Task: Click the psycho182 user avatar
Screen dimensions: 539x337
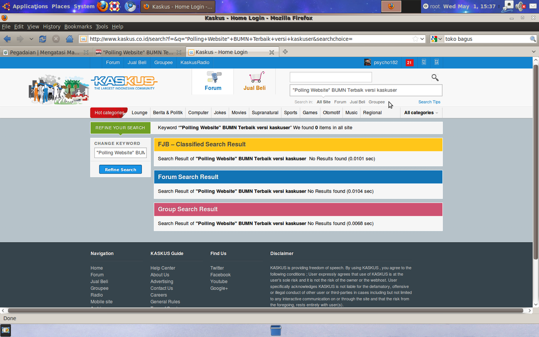Action: (x=368, y=62)
